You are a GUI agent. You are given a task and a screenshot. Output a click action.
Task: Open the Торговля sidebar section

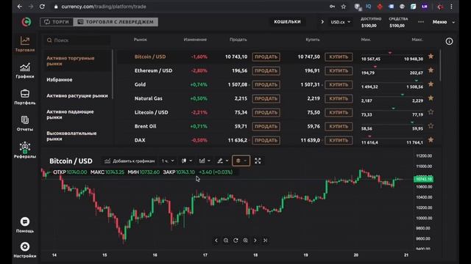click(25, 44)
